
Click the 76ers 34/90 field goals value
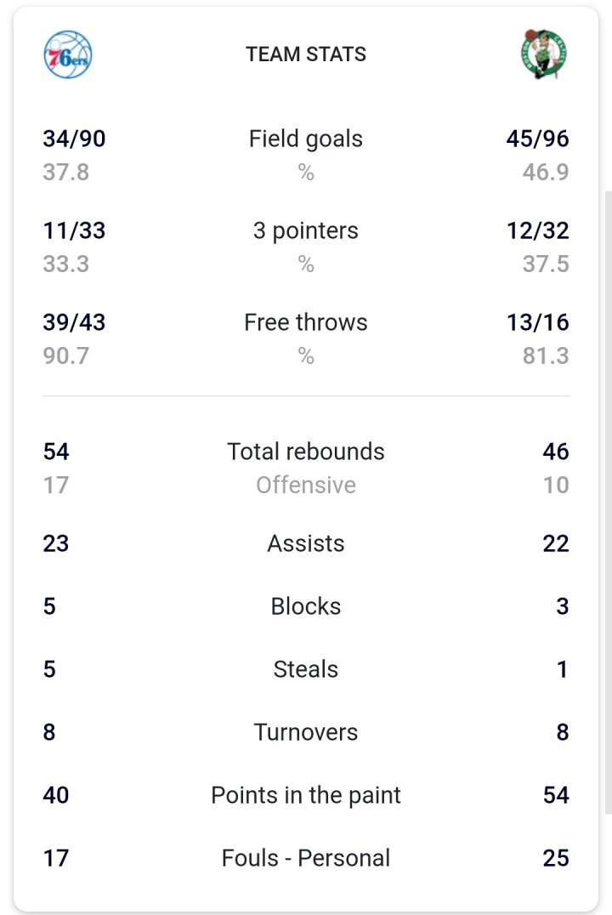pos(75,139)
